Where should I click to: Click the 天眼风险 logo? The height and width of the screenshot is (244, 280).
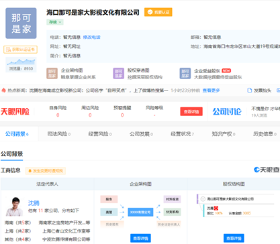(x=15, y=111)
